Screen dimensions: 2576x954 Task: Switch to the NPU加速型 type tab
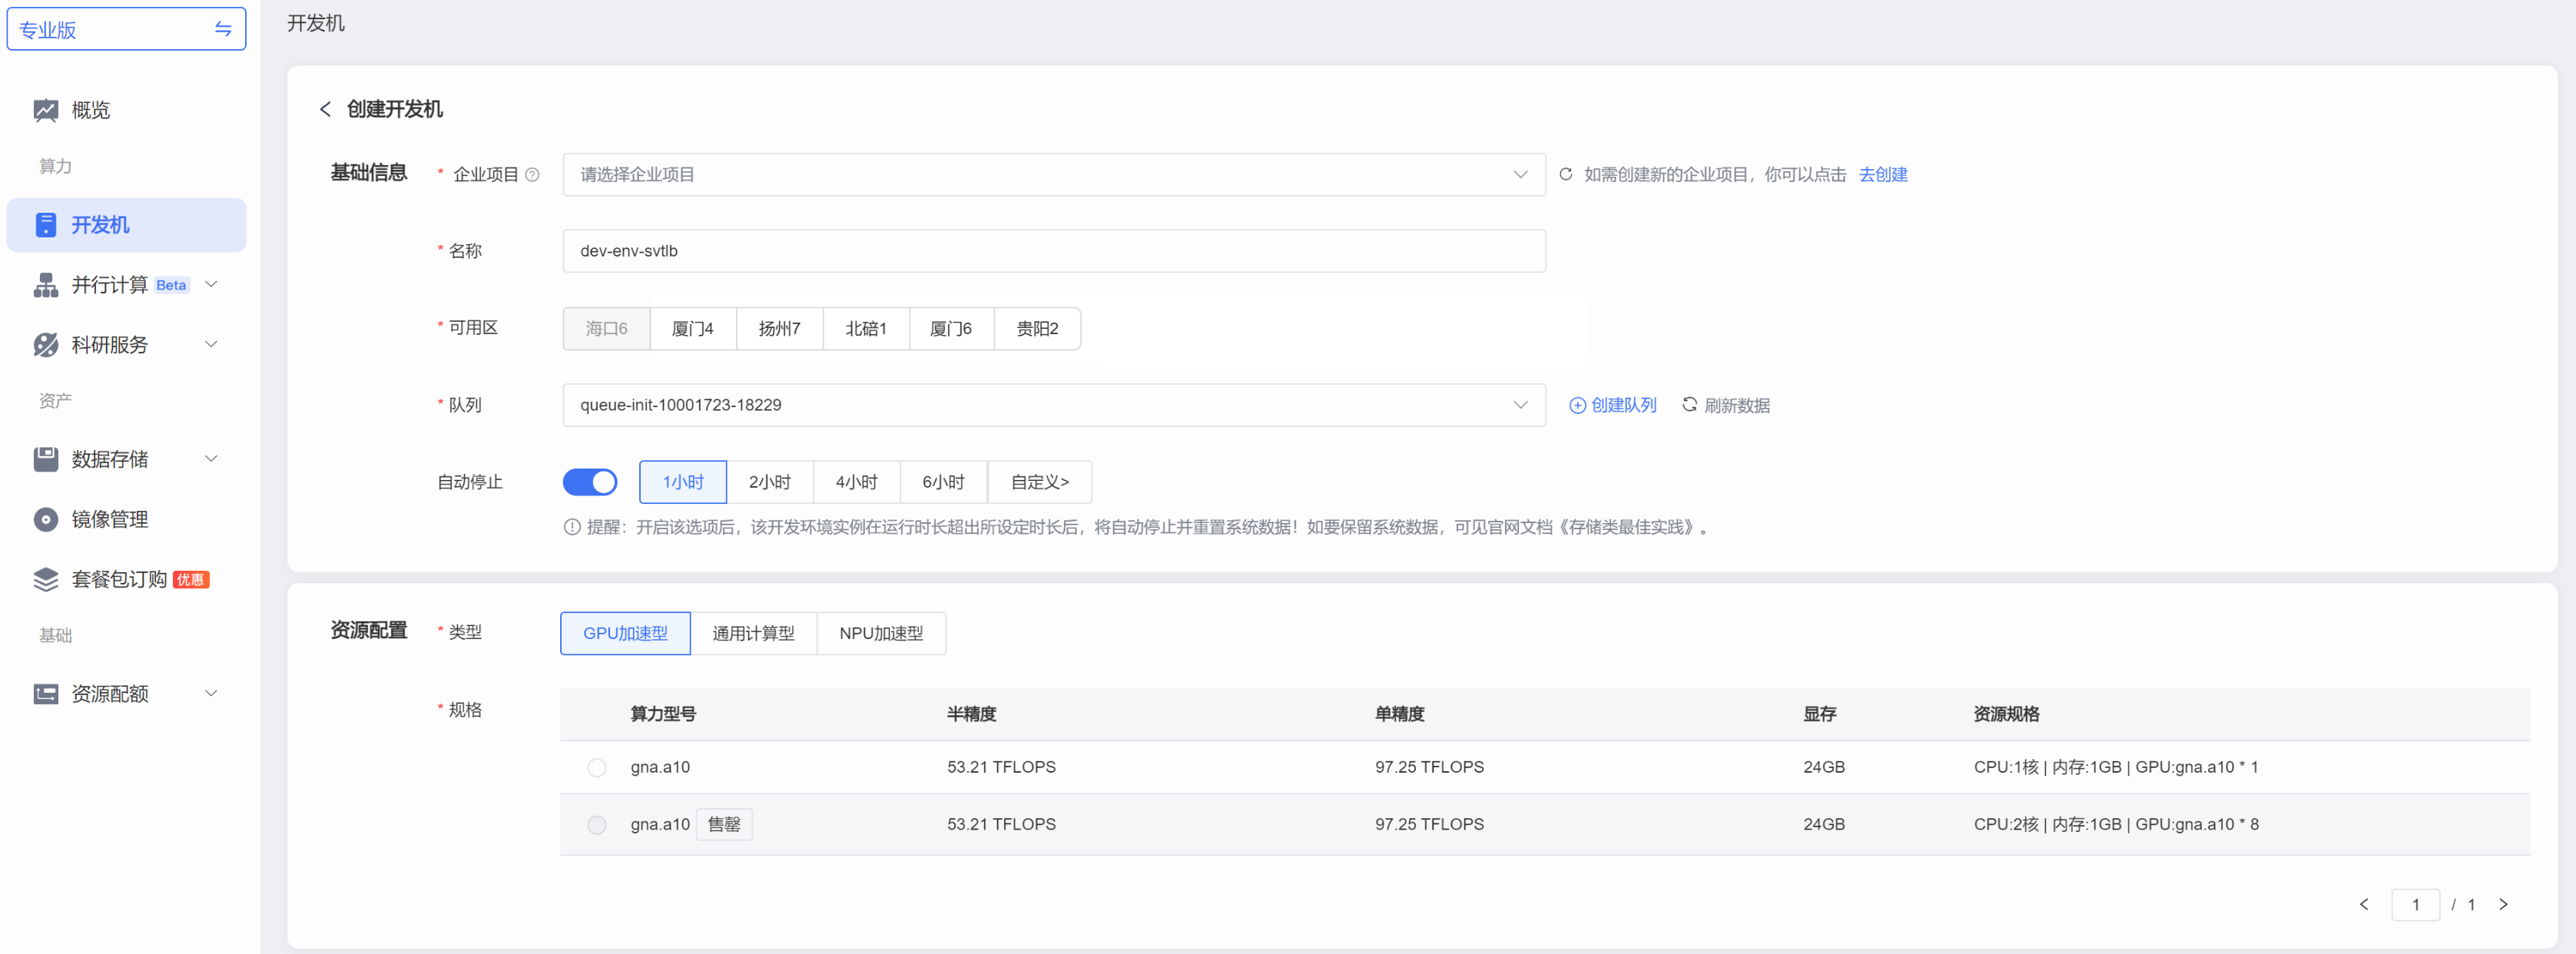coord(881,633)
